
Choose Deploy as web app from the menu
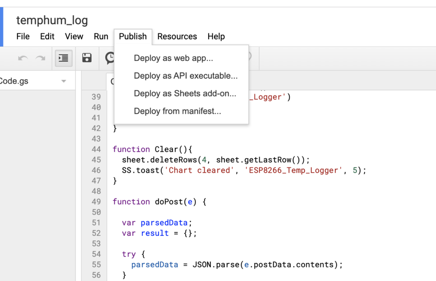tap(173, 58)
